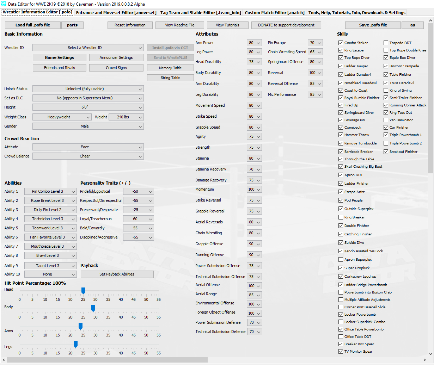
Task: Open the Aerial Offense attribute dropdown
Action: click(255, 286)
